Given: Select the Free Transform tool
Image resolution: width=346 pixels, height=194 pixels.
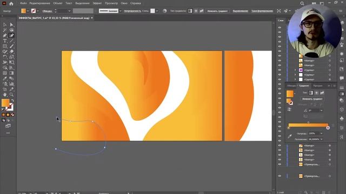Looking at the screenshot, I should (x=11, y=63).
